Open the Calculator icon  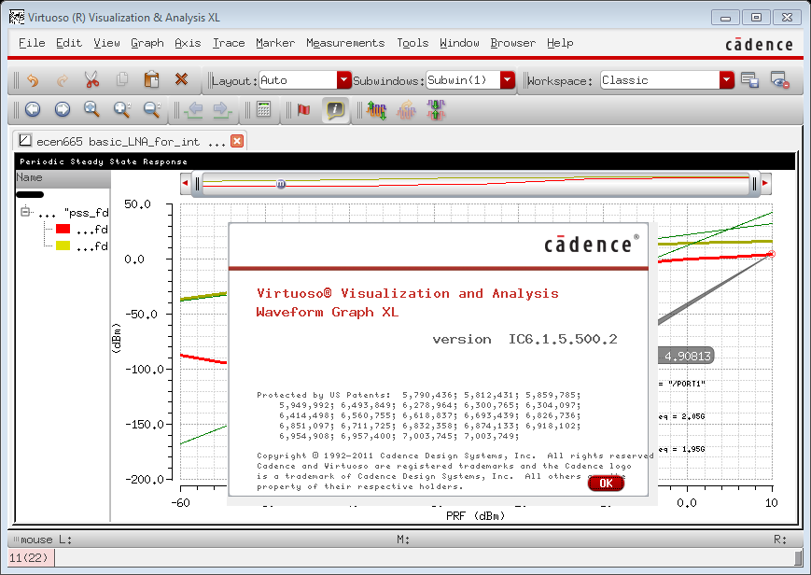click(x=264, y=109)
